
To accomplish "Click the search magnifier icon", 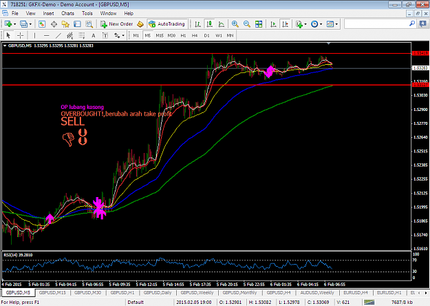I will (x=412, y=23).
